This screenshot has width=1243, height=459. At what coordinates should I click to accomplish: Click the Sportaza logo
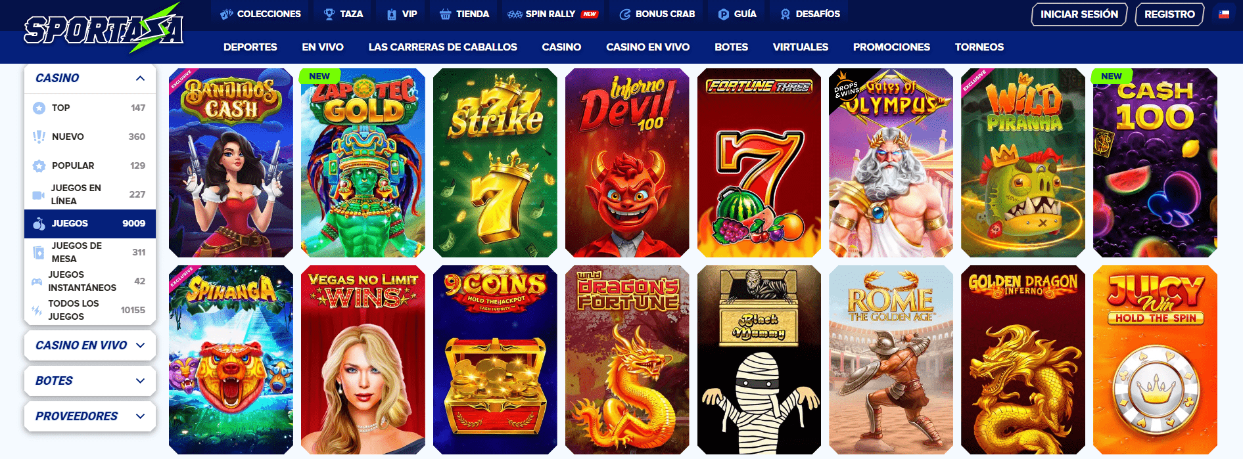click(104, 28)
